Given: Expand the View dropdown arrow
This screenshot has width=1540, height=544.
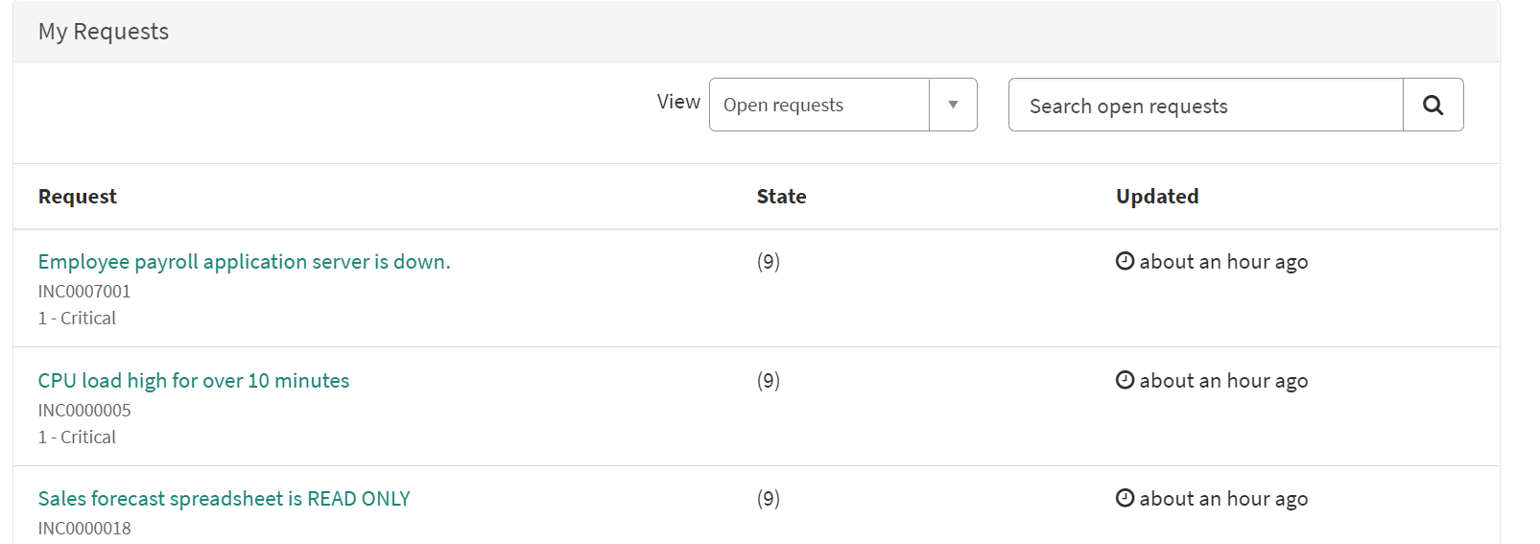Looking at the screenshot, I should click(x=953, y=106).
